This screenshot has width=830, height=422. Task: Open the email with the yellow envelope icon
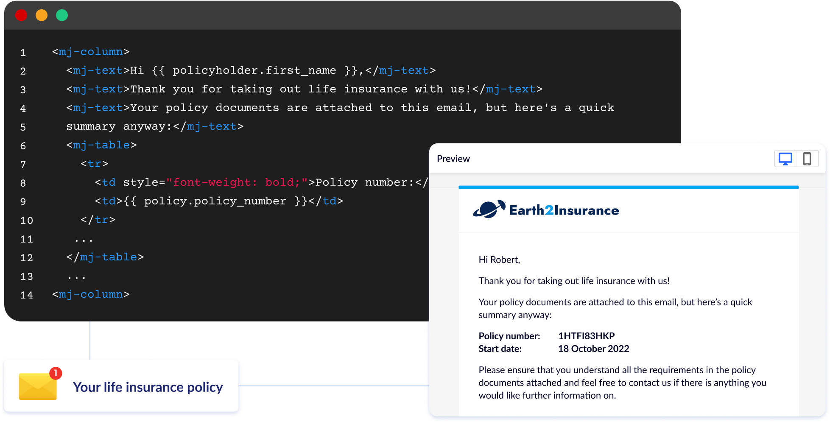(38, 386)
